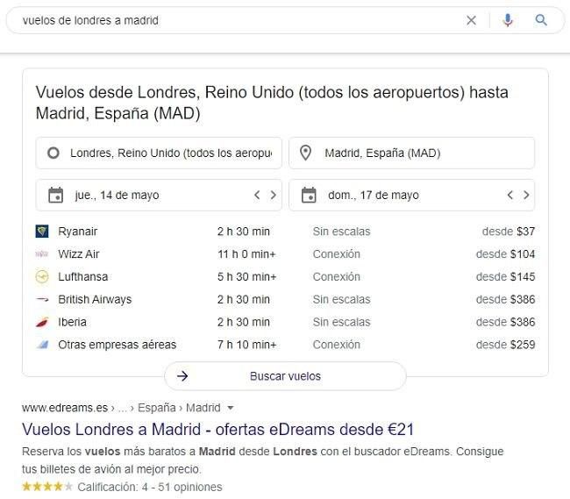Select the British Airways flight row name

point(95,299)
